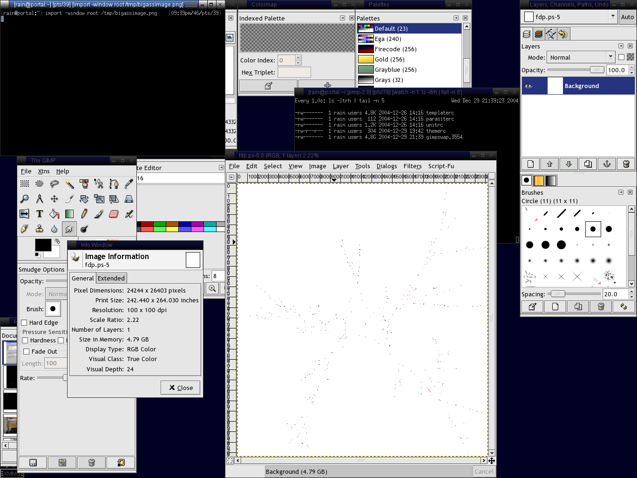Click the black foreground color swatch
The height and width of the screenshot is (478, 637).
pos(43,245)
